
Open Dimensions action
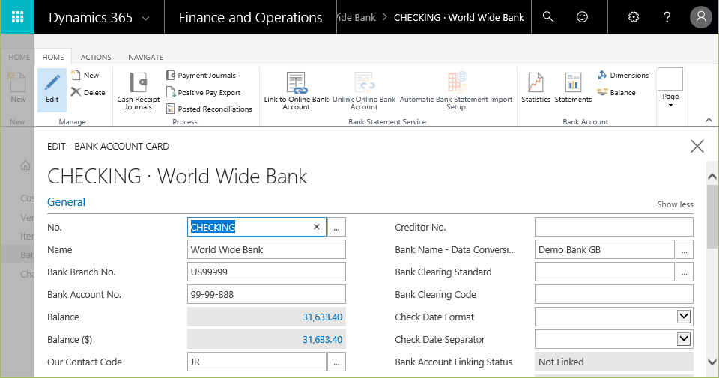point(623,75)
